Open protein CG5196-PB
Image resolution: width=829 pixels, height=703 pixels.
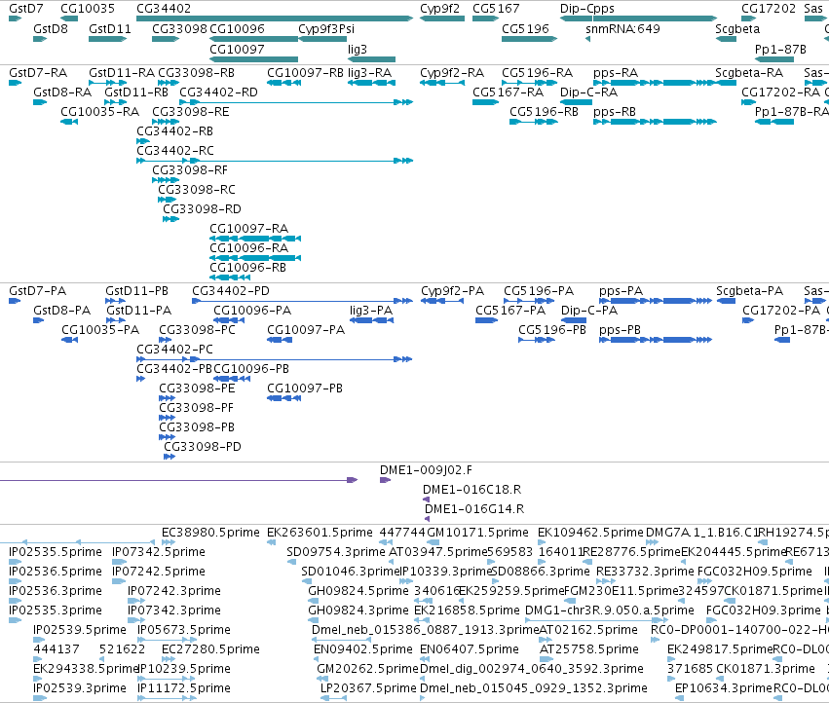(x=552, y=330)
